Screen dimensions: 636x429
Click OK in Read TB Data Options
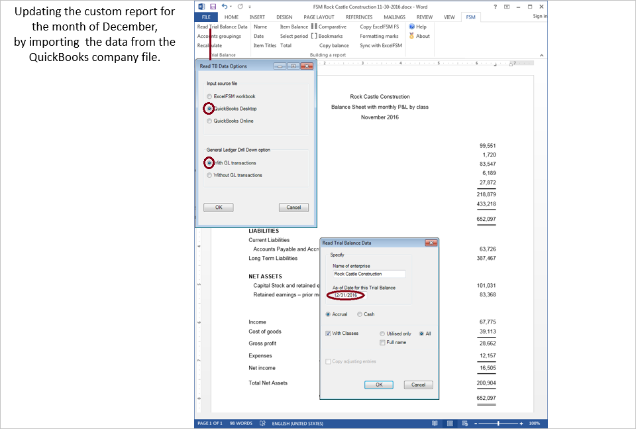tap(219, 208)
